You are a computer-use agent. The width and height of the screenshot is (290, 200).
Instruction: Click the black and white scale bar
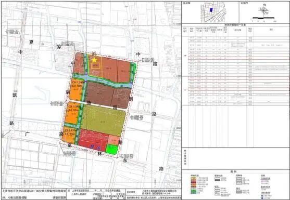[263, 18]
